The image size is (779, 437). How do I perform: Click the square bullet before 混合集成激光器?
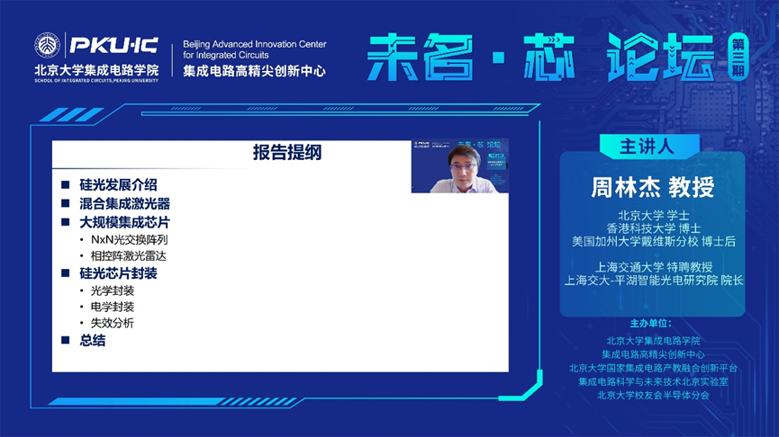[x=66, y=203]
